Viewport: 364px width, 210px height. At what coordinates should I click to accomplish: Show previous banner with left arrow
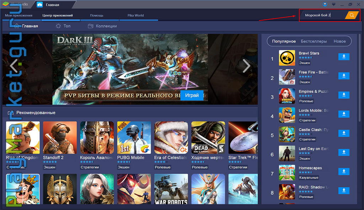14,66
